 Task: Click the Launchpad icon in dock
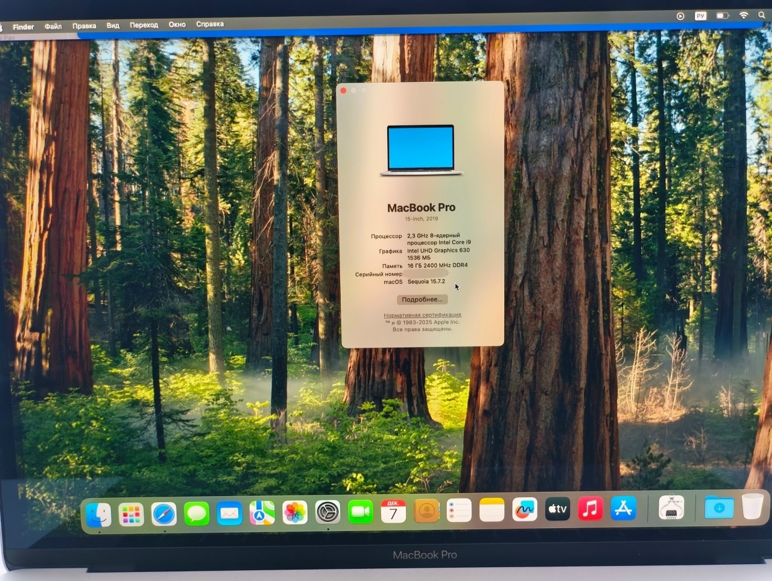click(x=131, y=515)
